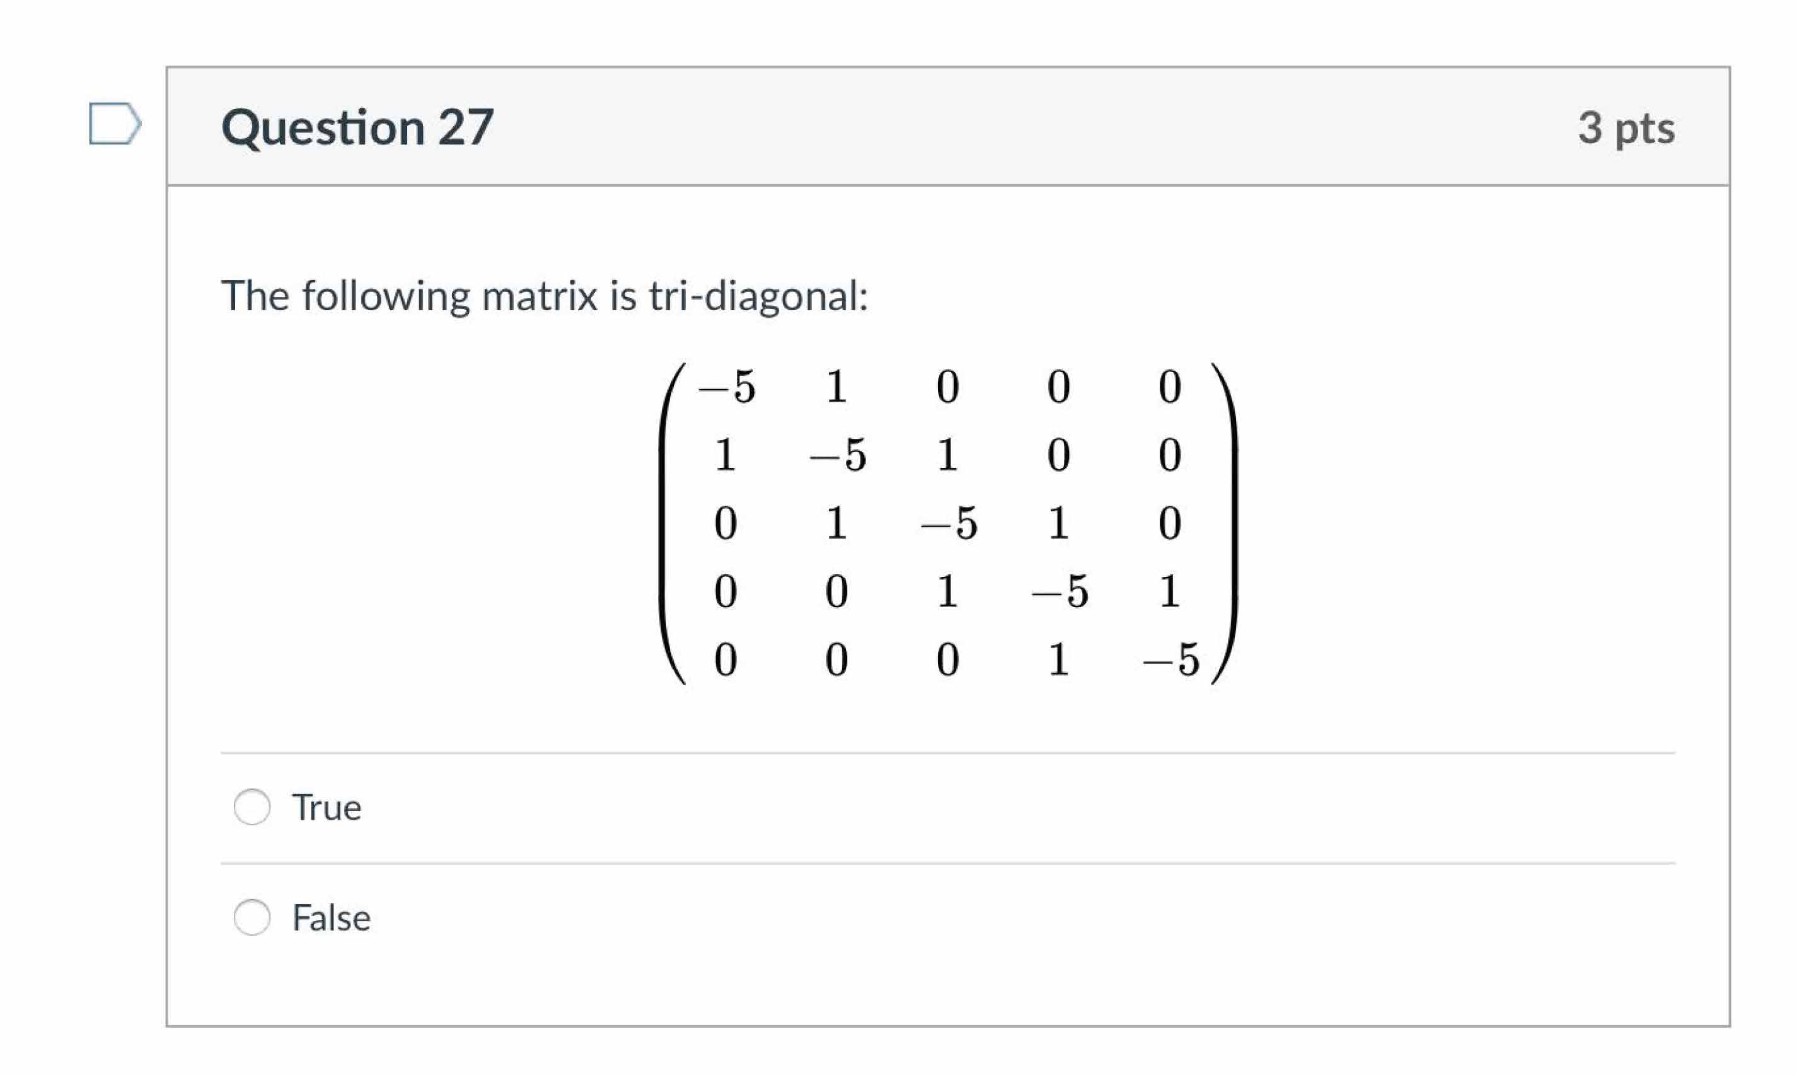Viewport: 1797px width, 1075px height.
Task: Click the "False" answer label
Action: (x=331, y=918)
